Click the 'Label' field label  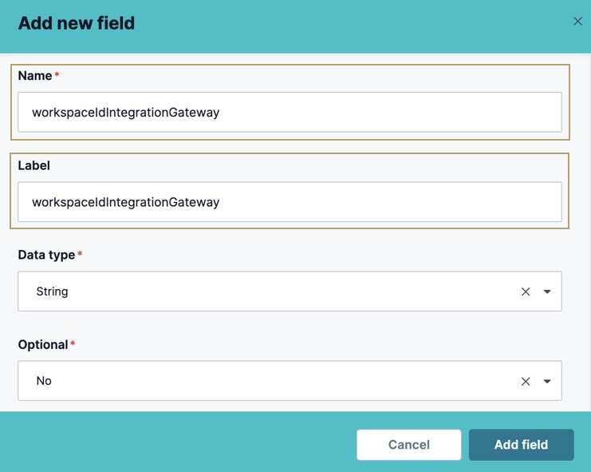[34, 165]
